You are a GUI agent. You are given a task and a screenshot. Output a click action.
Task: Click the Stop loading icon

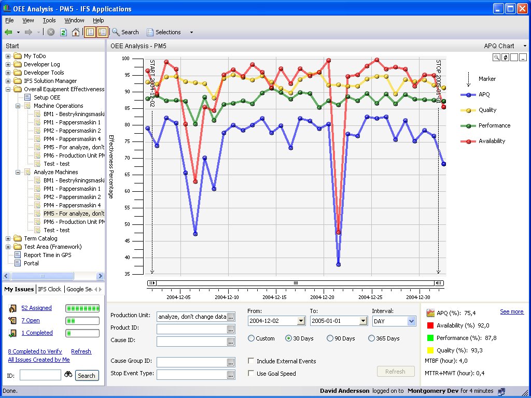[51, 32]
